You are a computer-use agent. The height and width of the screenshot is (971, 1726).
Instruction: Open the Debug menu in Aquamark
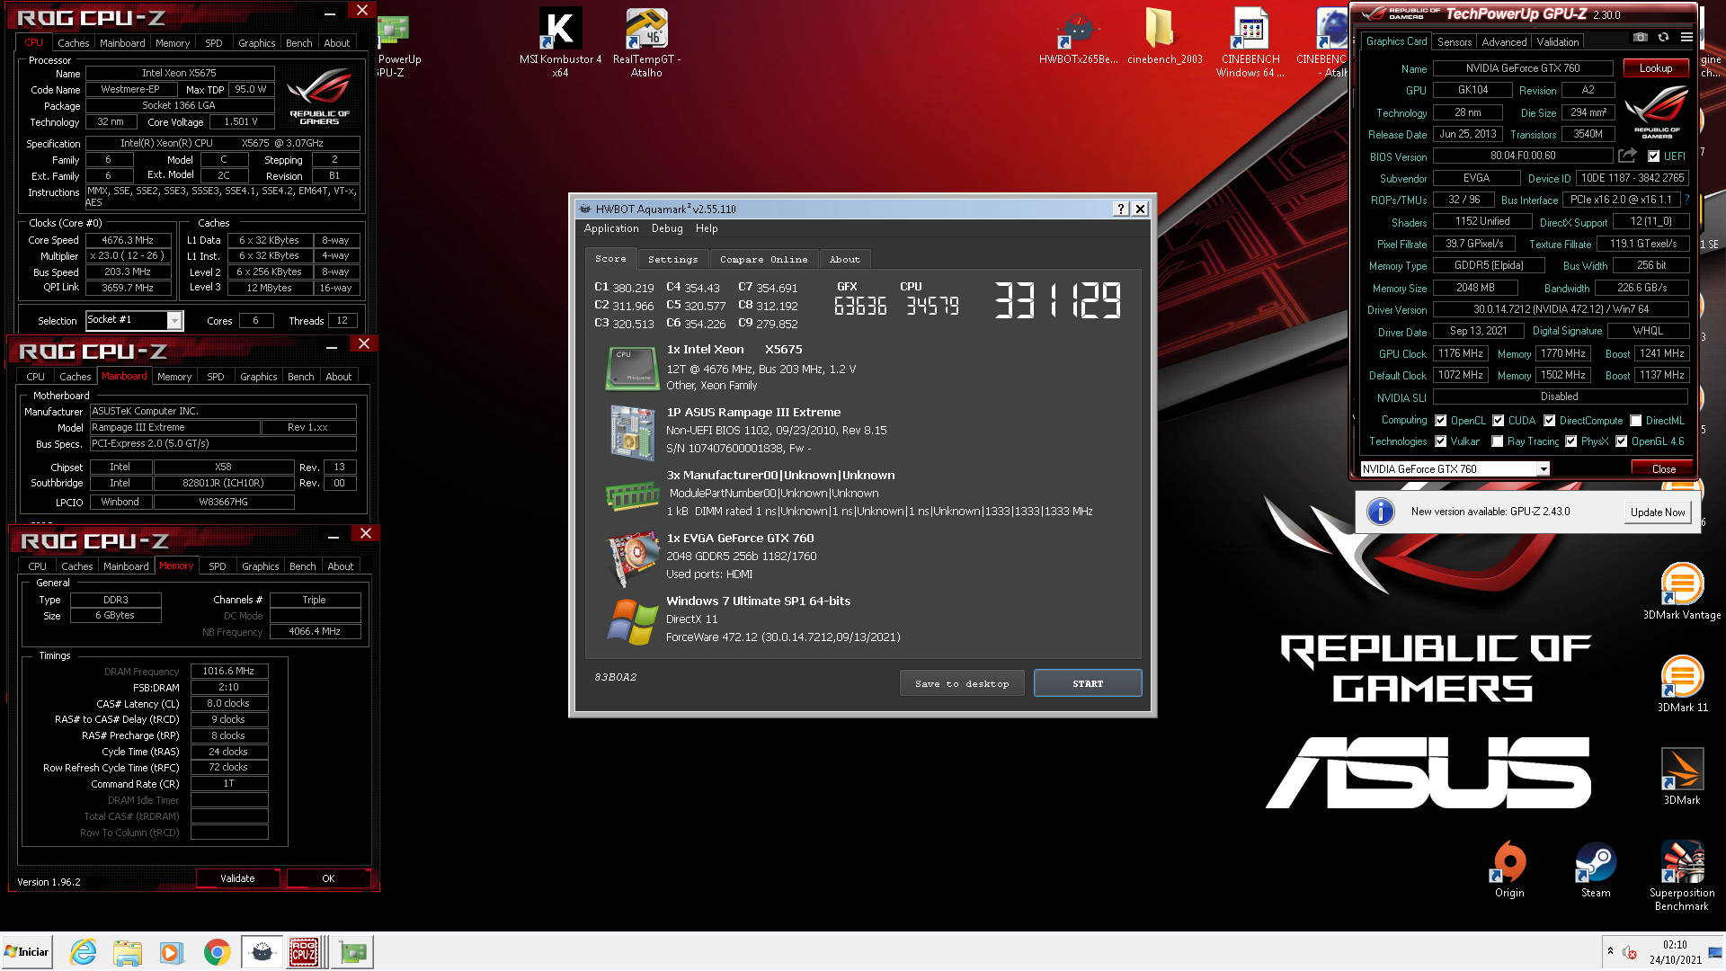(667, 228)
